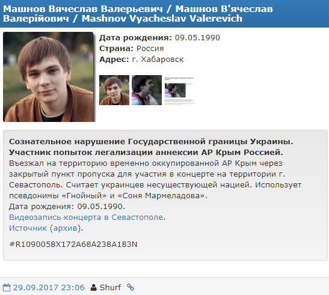Open the Видеозапись концерта в Севастополе link
Image resolution: width=329 pixels, height=295 pixels.
(x=86, y=217)
